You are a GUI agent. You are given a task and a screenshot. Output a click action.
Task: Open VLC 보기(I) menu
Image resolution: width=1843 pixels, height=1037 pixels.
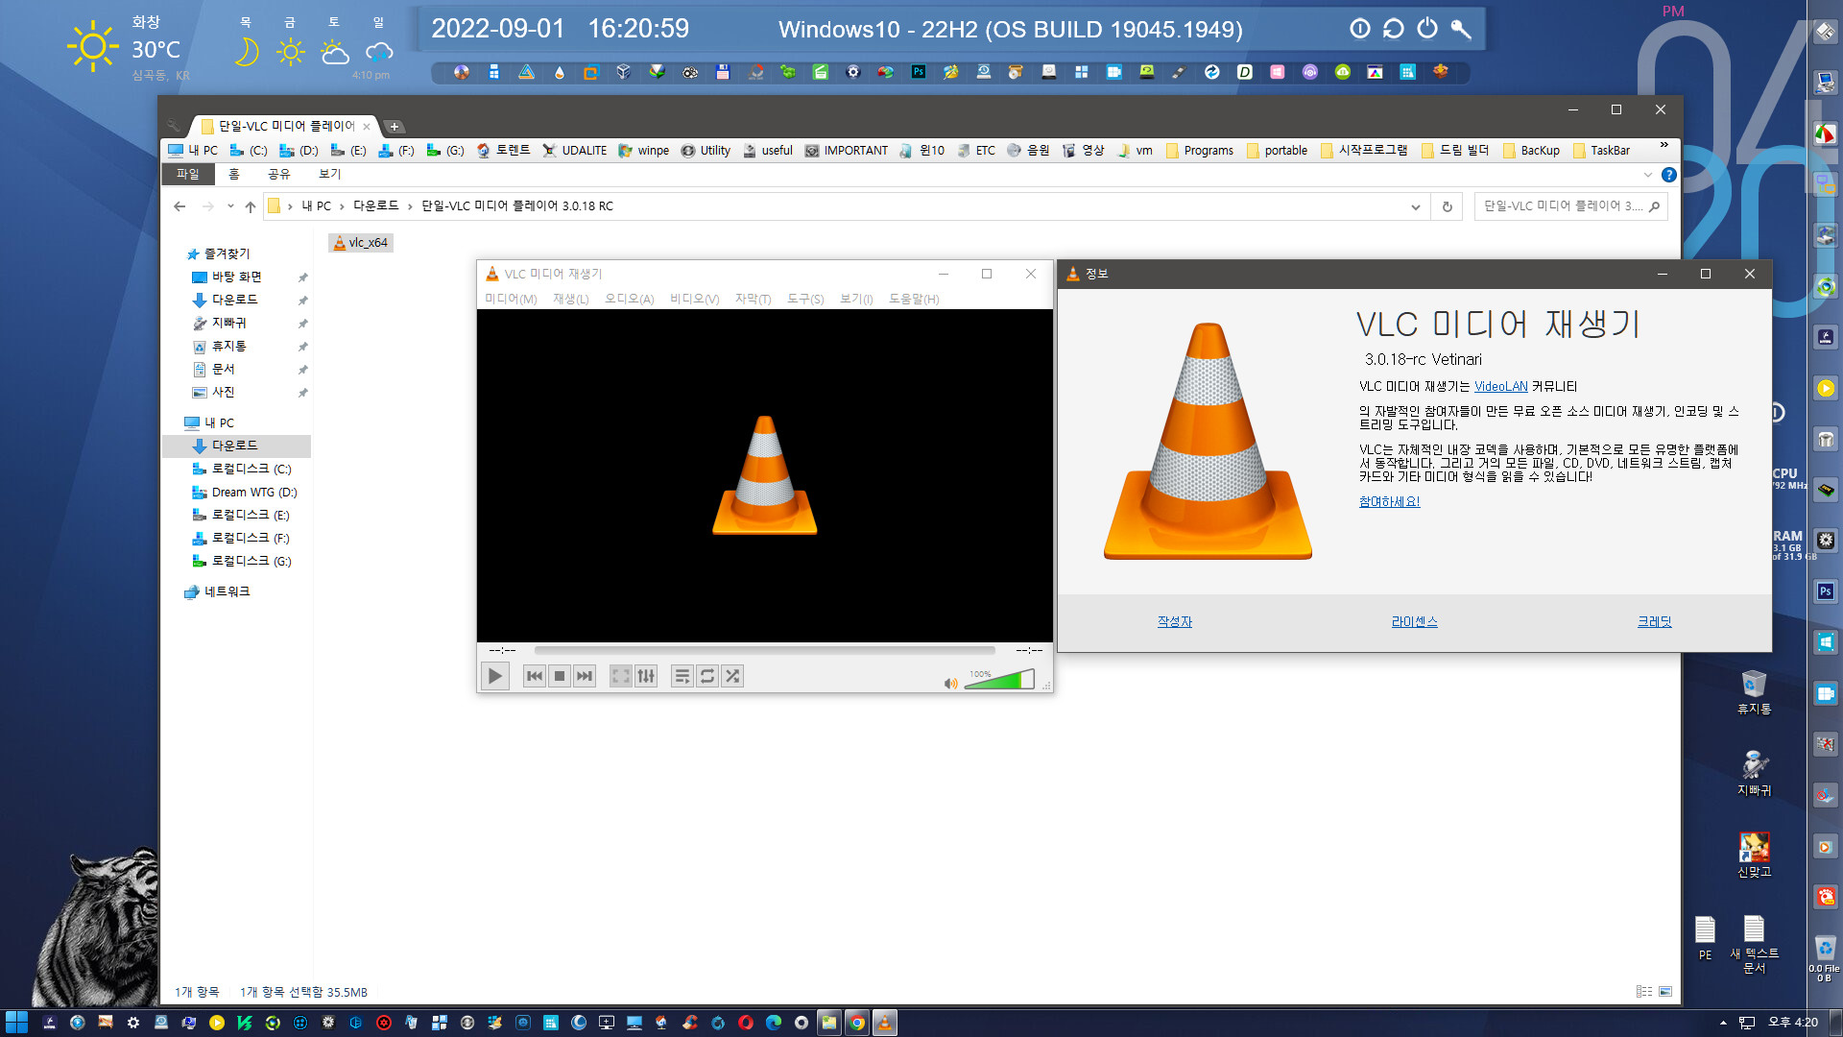point(856,299)
